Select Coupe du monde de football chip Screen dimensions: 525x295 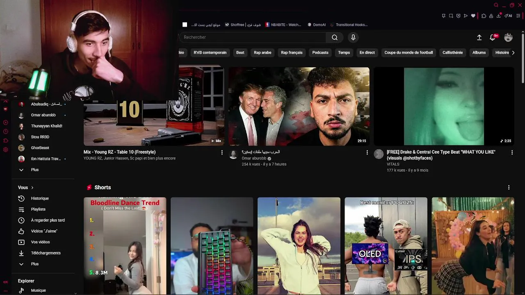409,52
